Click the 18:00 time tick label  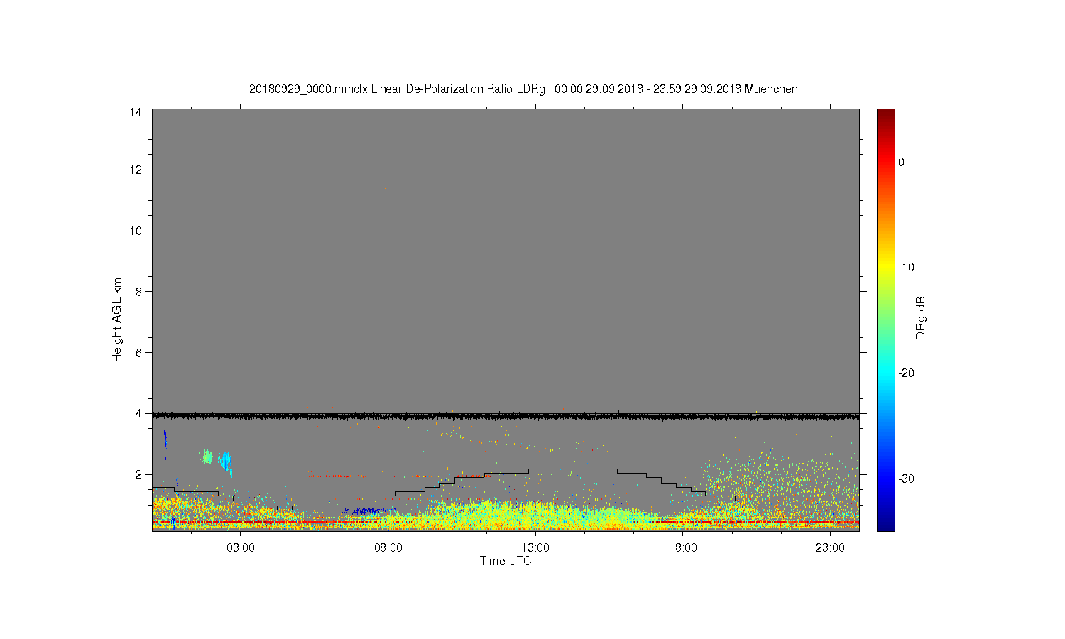click(x=683, y=548)
